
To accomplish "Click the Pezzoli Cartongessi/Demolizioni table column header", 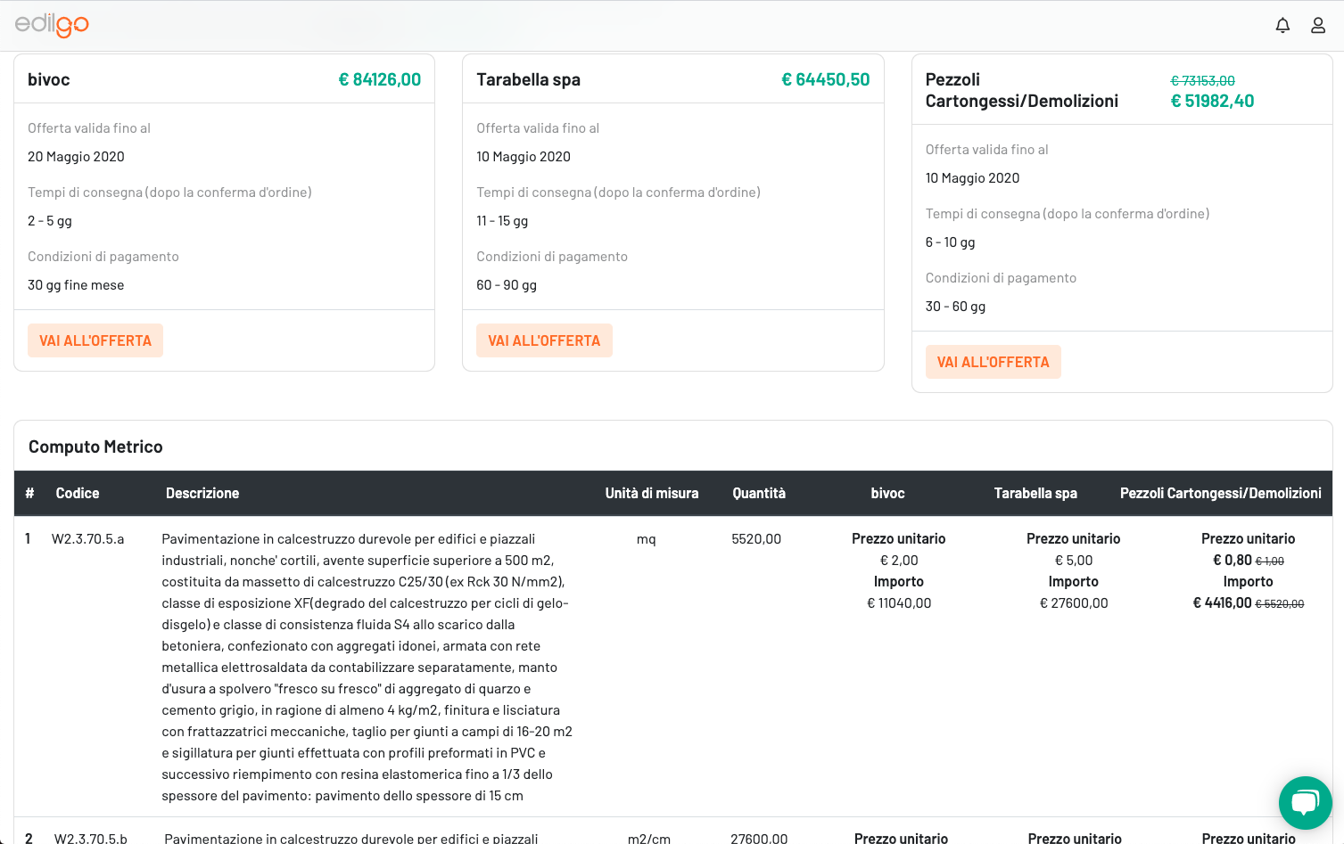I will [x=1220, y=493].
